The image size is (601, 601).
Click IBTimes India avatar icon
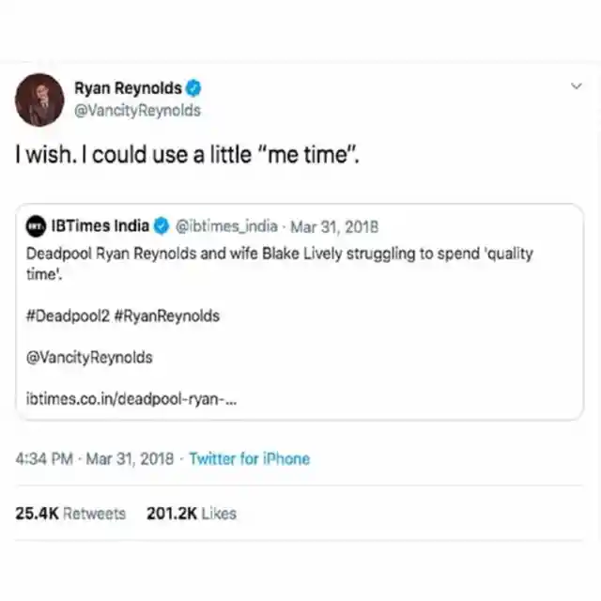(x=36, y=226)
